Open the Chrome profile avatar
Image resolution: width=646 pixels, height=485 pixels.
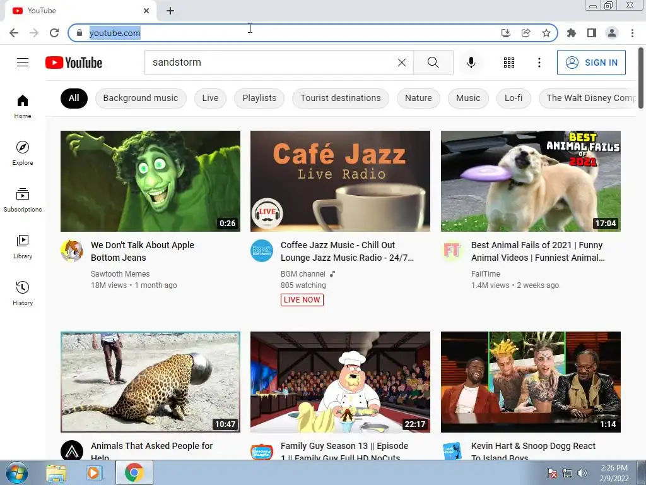612,33
